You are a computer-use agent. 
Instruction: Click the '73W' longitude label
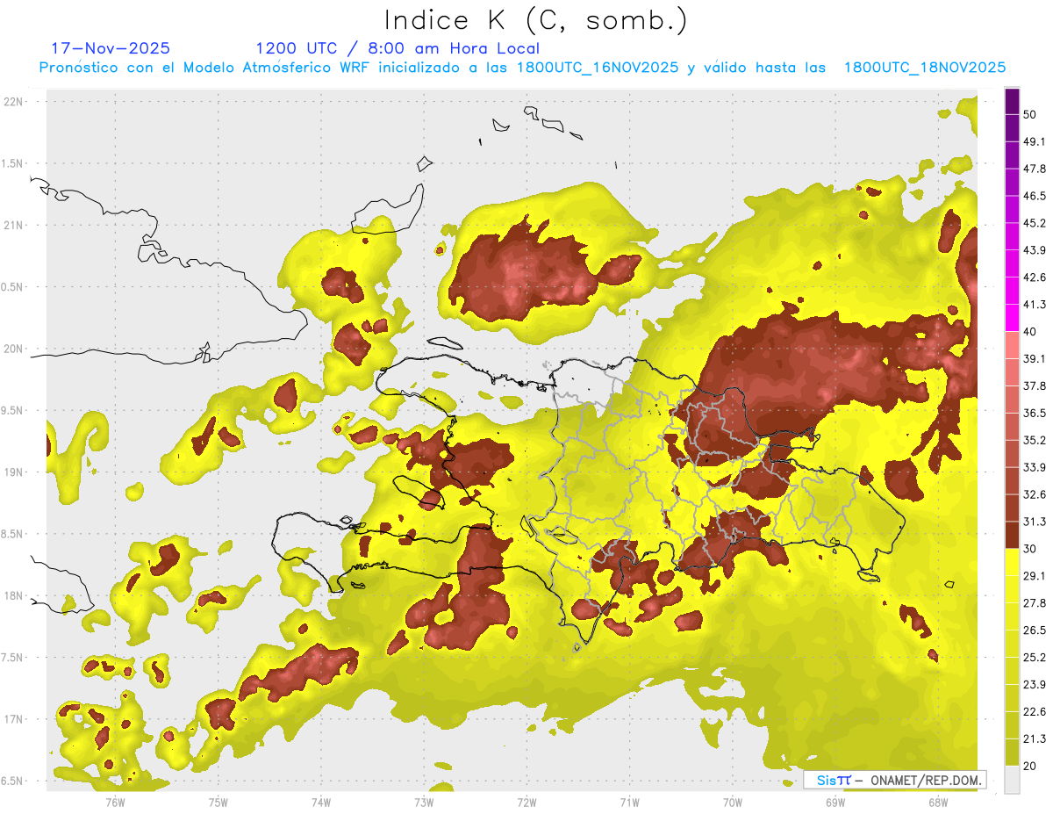tap(424, 803)
